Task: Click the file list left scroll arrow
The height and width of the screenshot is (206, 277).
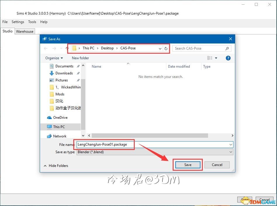Action: tap(89, 135)
